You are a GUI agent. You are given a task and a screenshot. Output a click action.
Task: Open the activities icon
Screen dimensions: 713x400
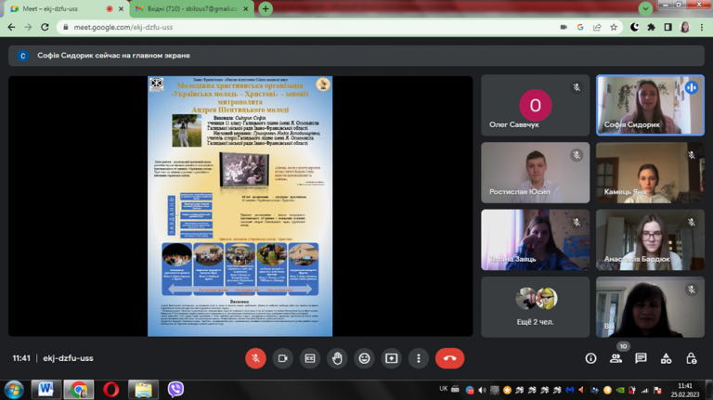tap(667, 358)
